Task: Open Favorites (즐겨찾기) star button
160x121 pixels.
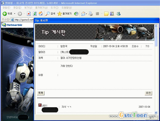Action: (x=64, y=14)
